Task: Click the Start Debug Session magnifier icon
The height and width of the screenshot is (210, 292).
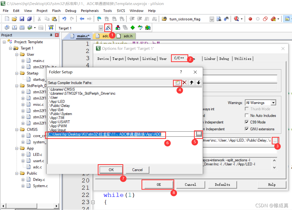Action: click(236, 19)
